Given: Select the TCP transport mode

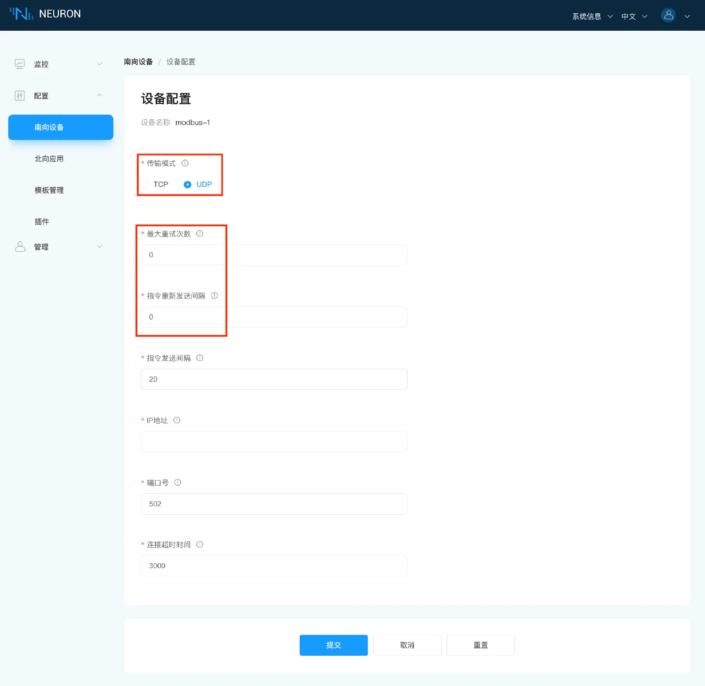Looking at the screenshot, I should click(x=145, y=184).
